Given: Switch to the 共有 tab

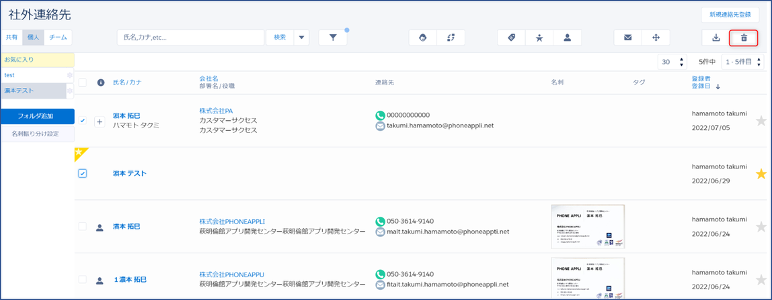Looking at the screenshot, I should point(12,38).
